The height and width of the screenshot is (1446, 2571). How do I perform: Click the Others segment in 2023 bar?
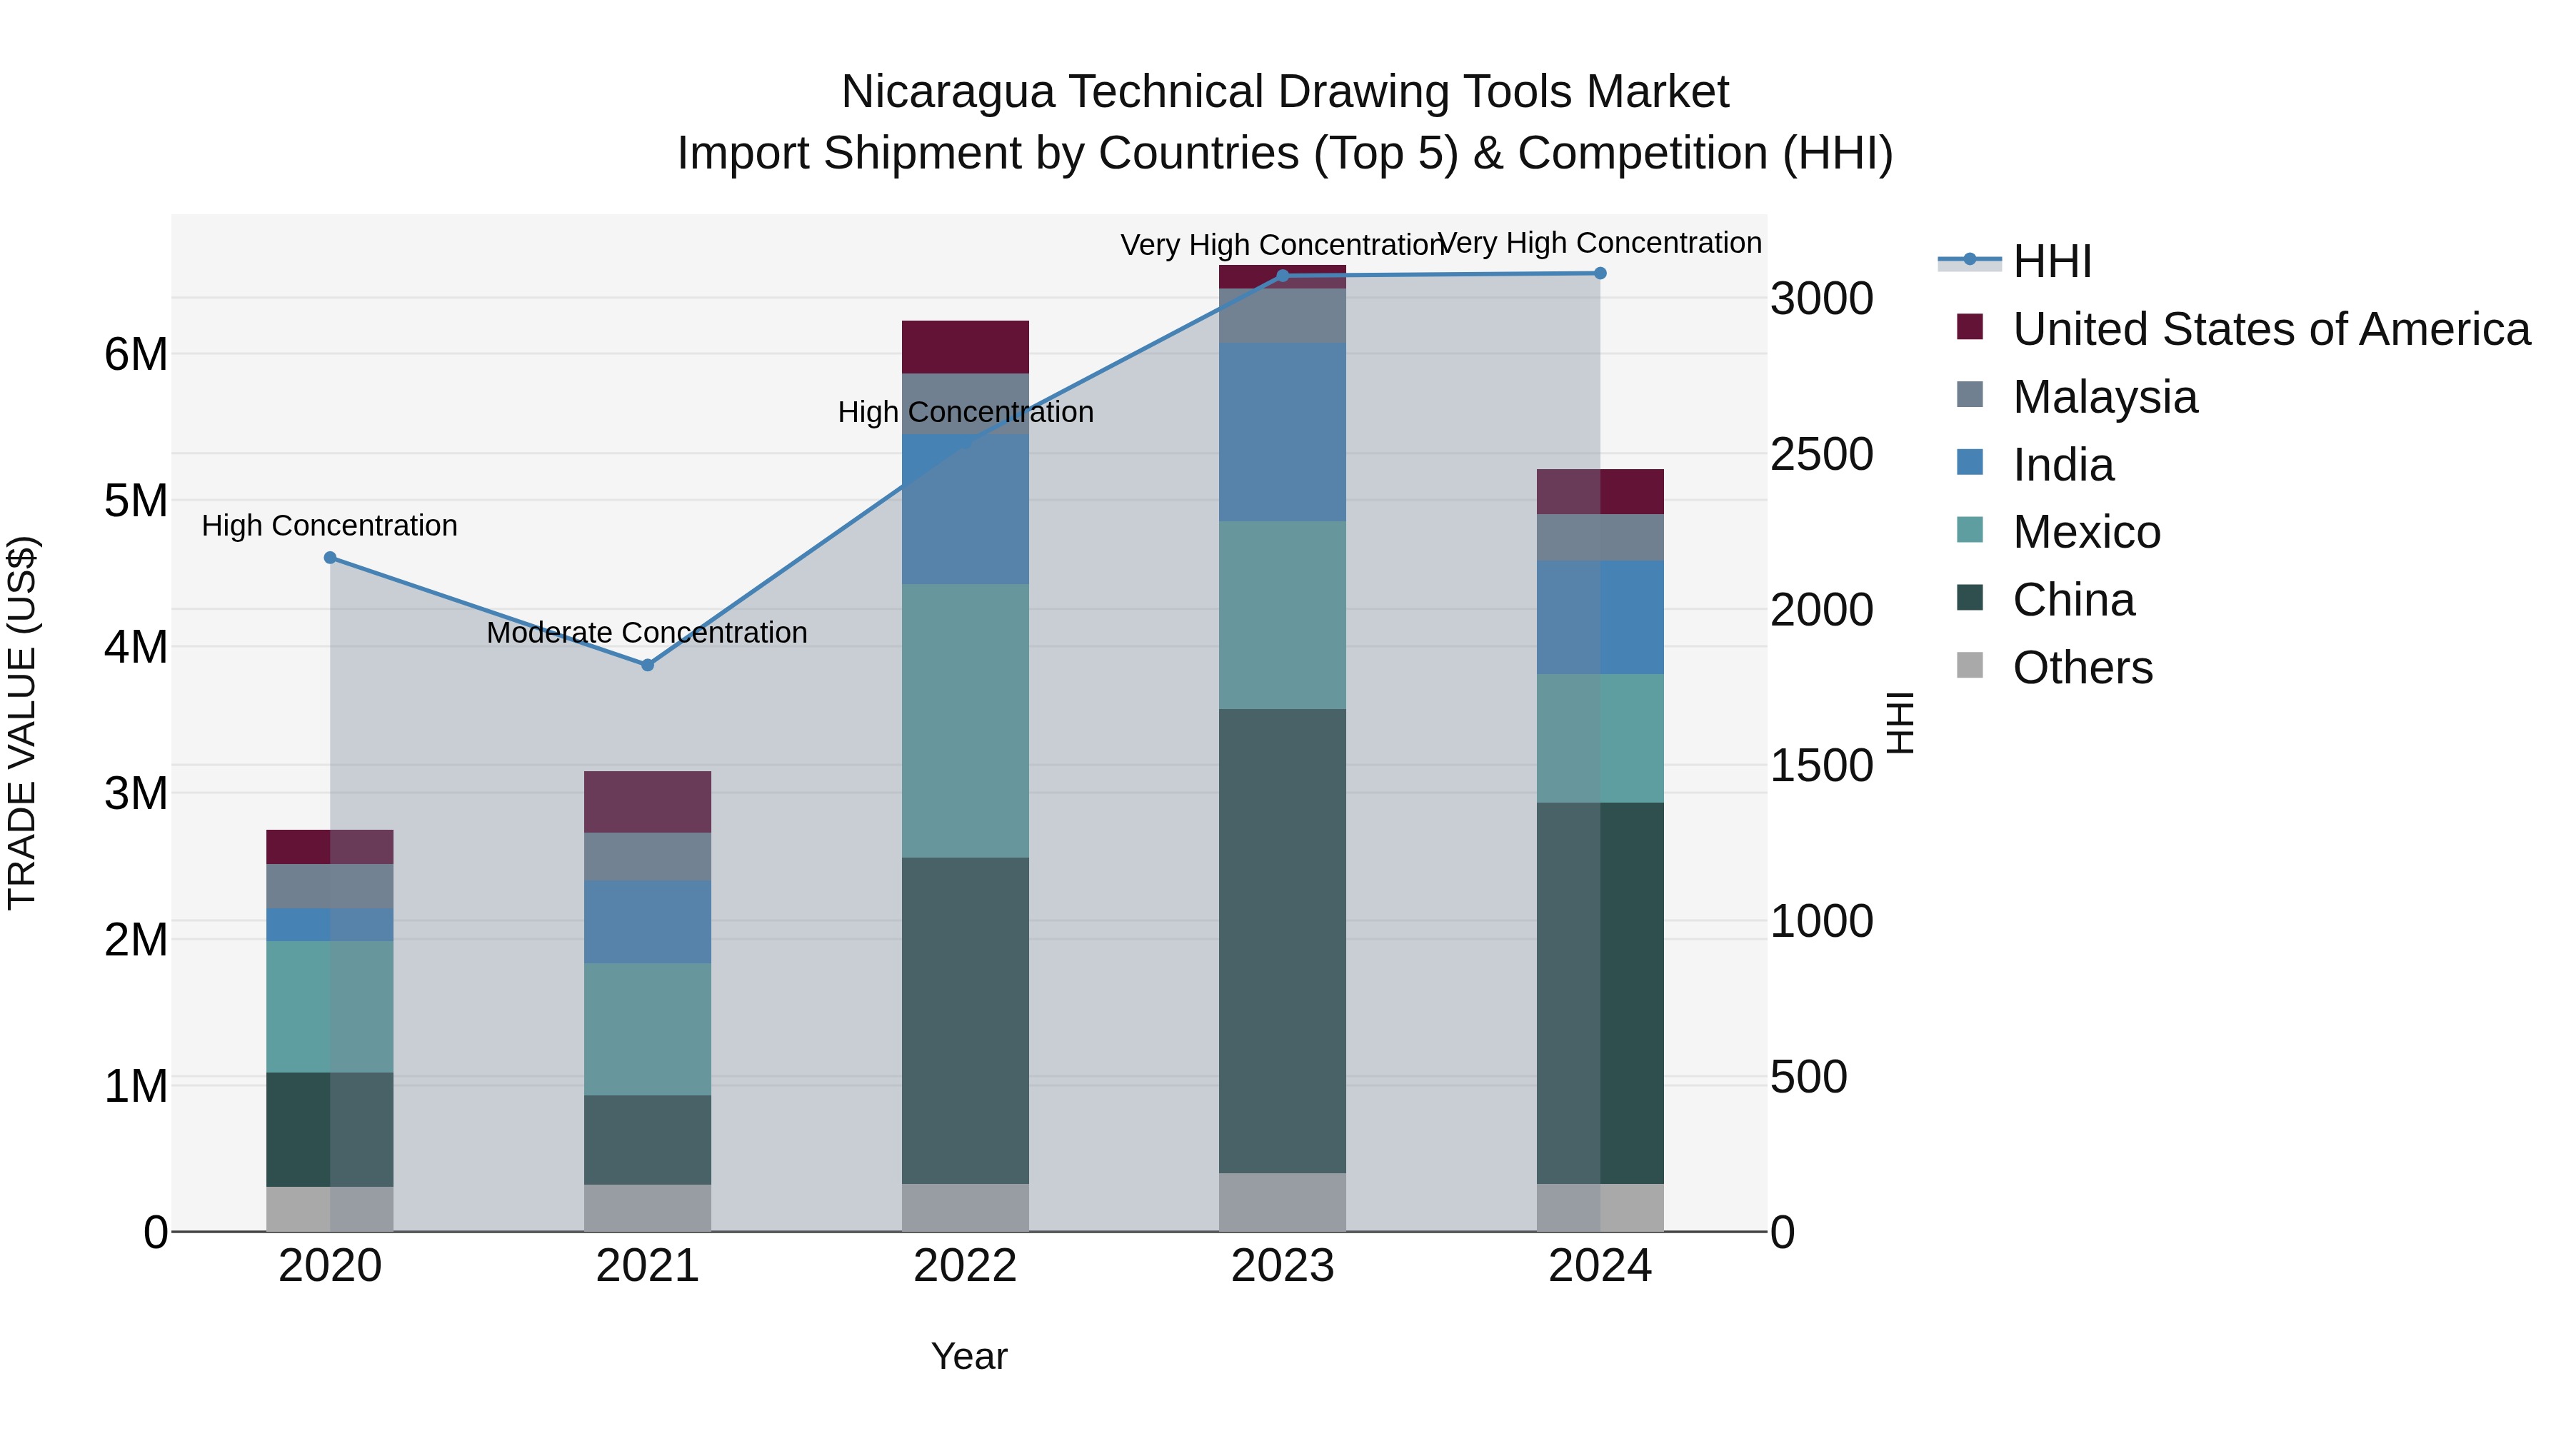(1283, 1203)
